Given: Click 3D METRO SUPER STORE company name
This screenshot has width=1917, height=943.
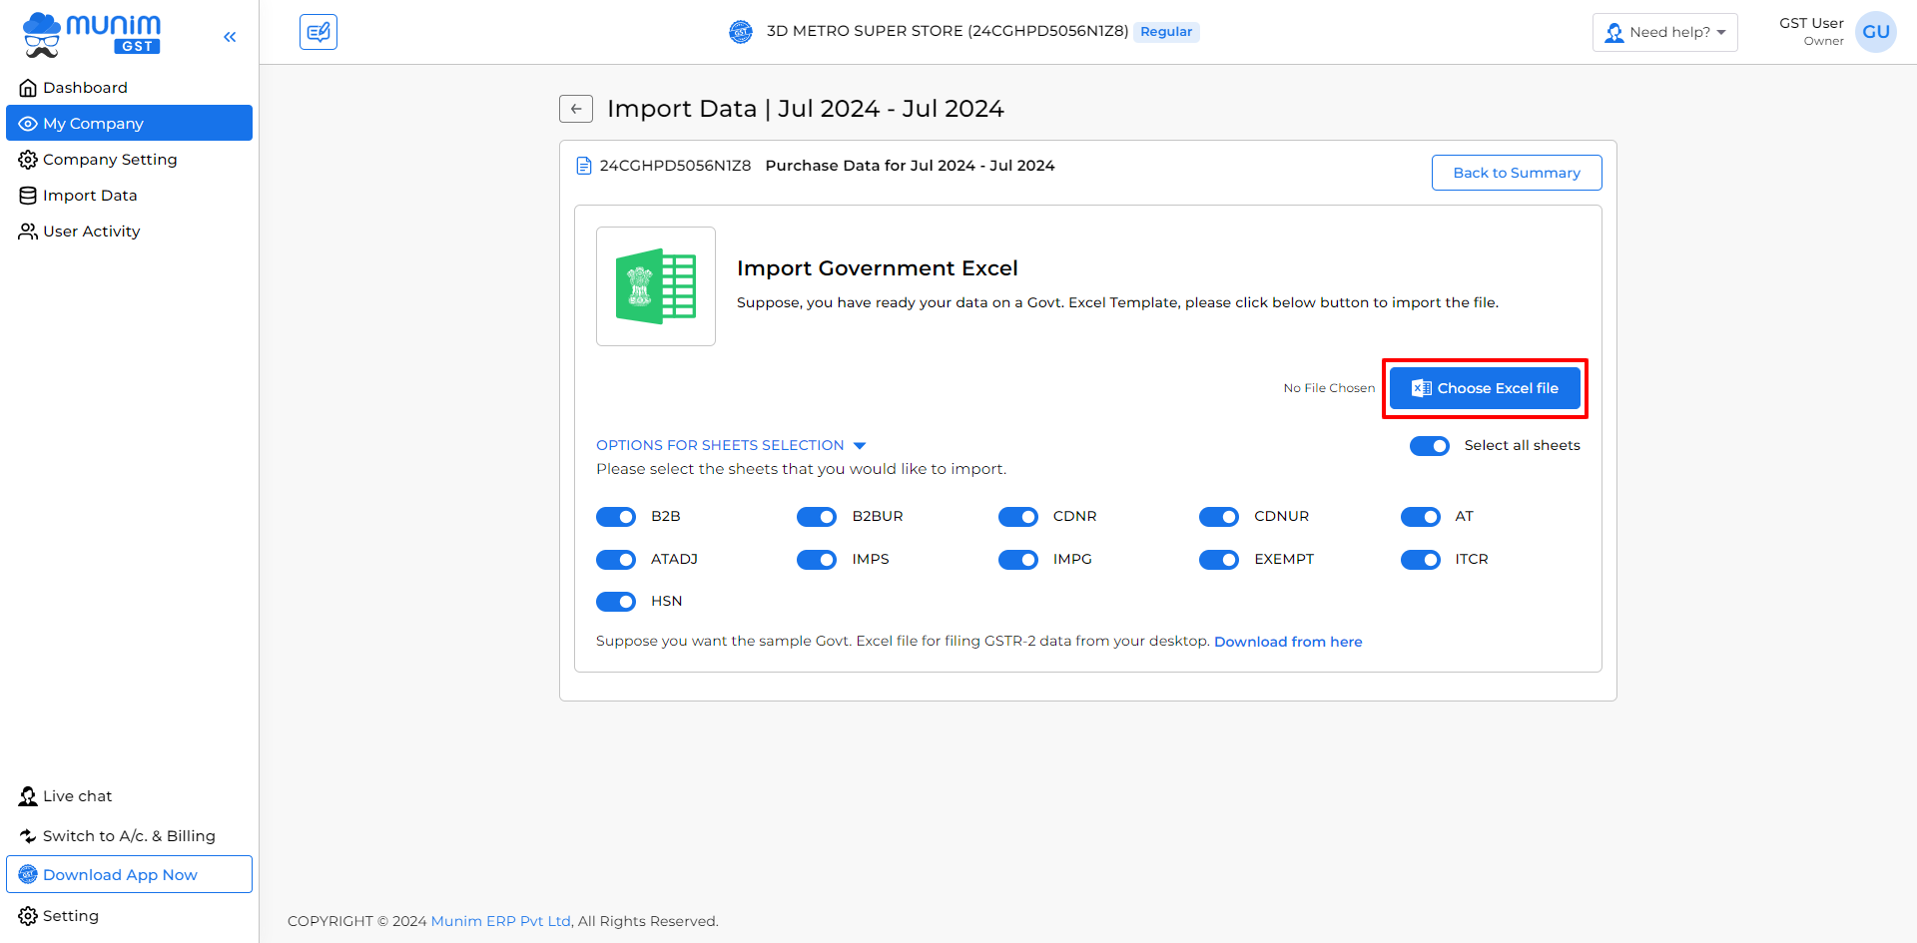Looking at the screenshot, I should pos(948,31).
